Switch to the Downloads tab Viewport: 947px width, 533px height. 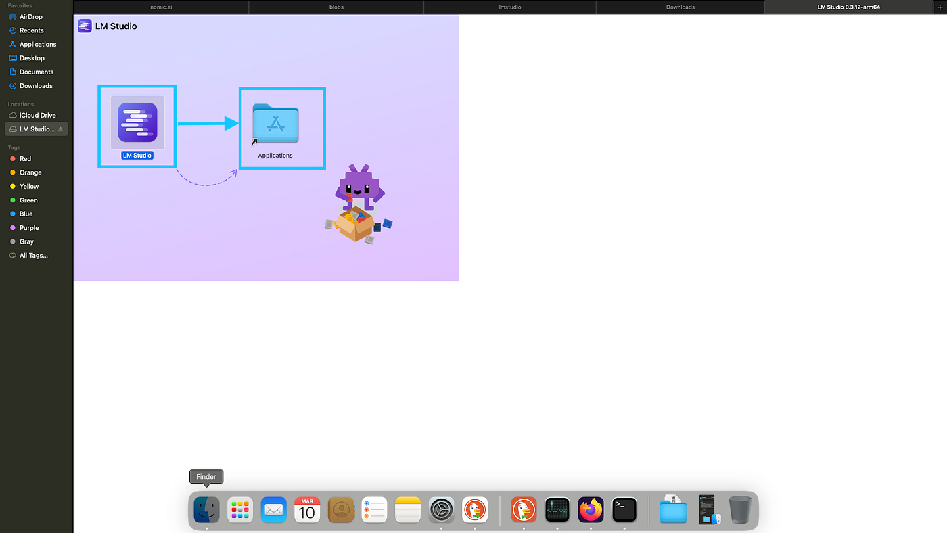[x=680, y=7]
